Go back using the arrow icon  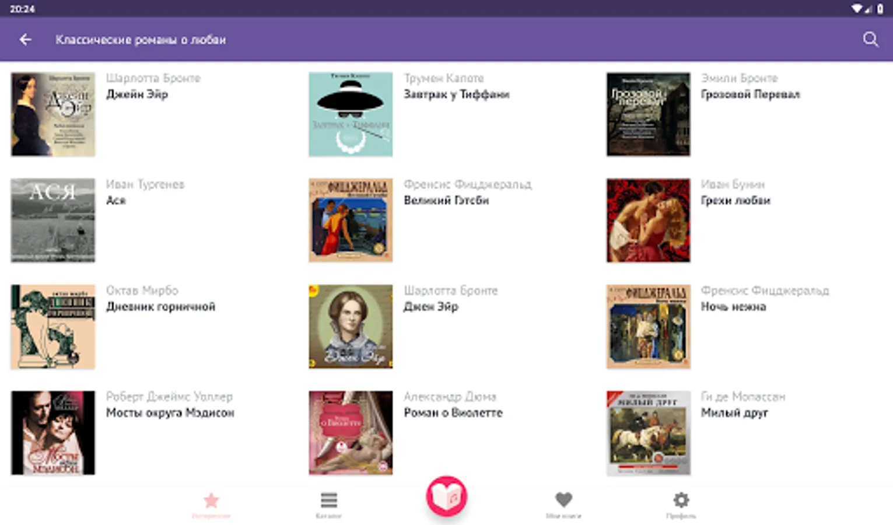coord(25,40)
